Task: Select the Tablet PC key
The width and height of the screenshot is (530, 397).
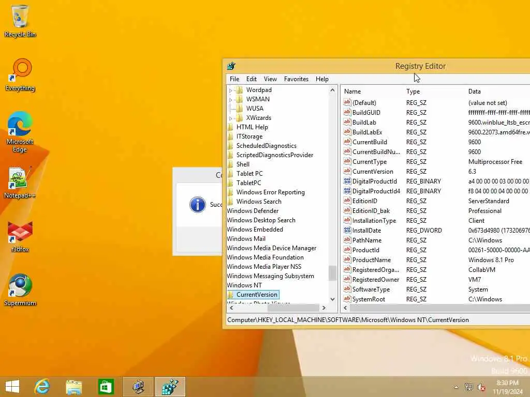Action: pos(249,174)
